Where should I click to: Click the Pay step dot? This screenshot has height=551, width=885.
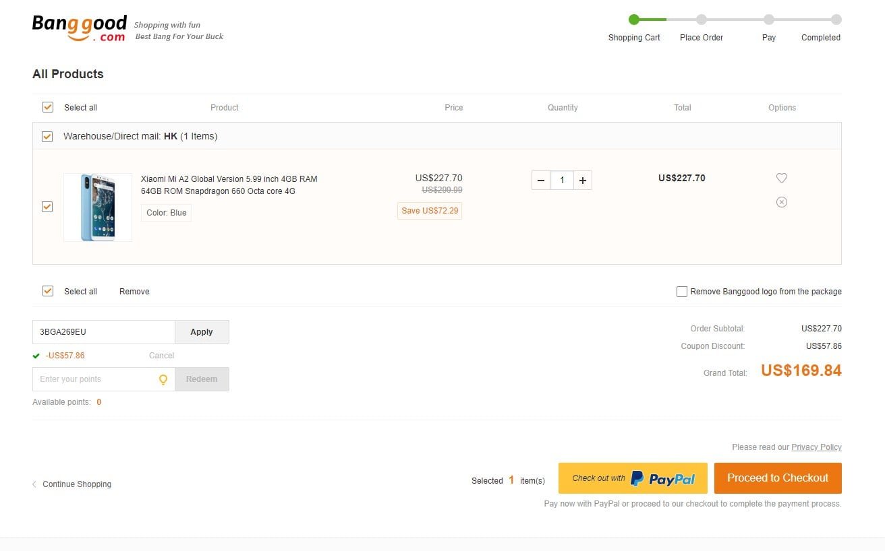pyautogui.click(x=769, y=20)
